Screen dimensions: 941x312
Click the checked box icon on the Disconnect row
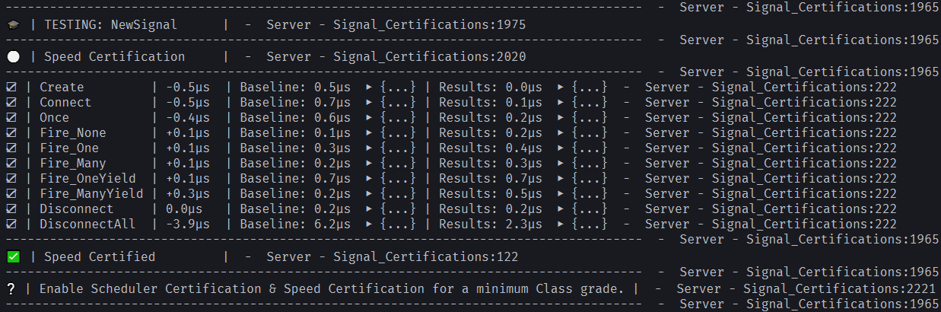(x=11, y=209)
